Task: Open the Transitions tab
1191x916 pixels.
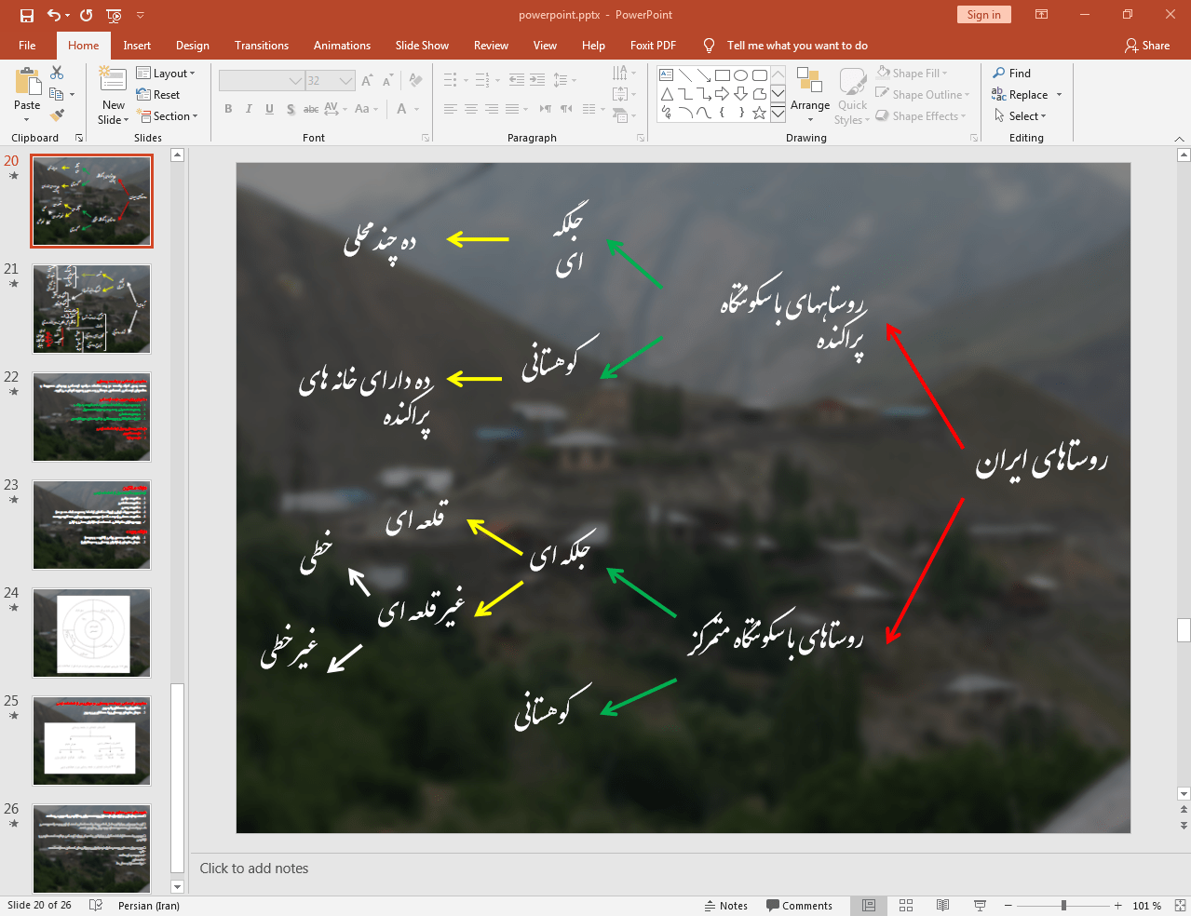Action: click(x=262, y=46)
